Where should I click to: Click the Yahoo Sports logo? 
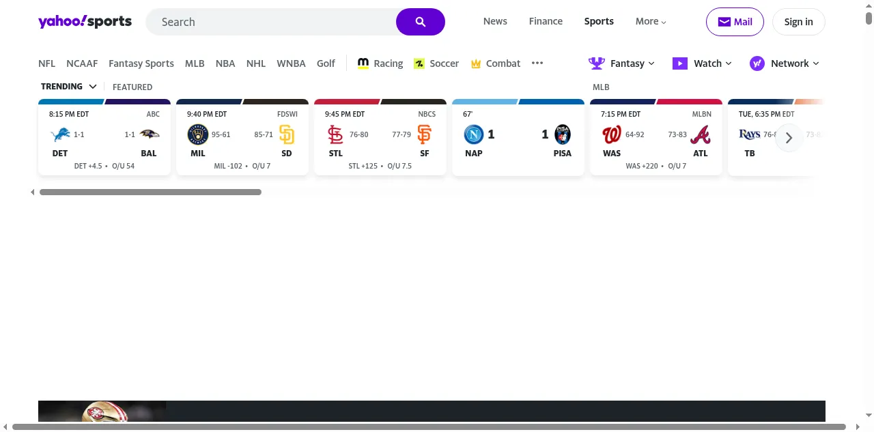pos(85,21)
